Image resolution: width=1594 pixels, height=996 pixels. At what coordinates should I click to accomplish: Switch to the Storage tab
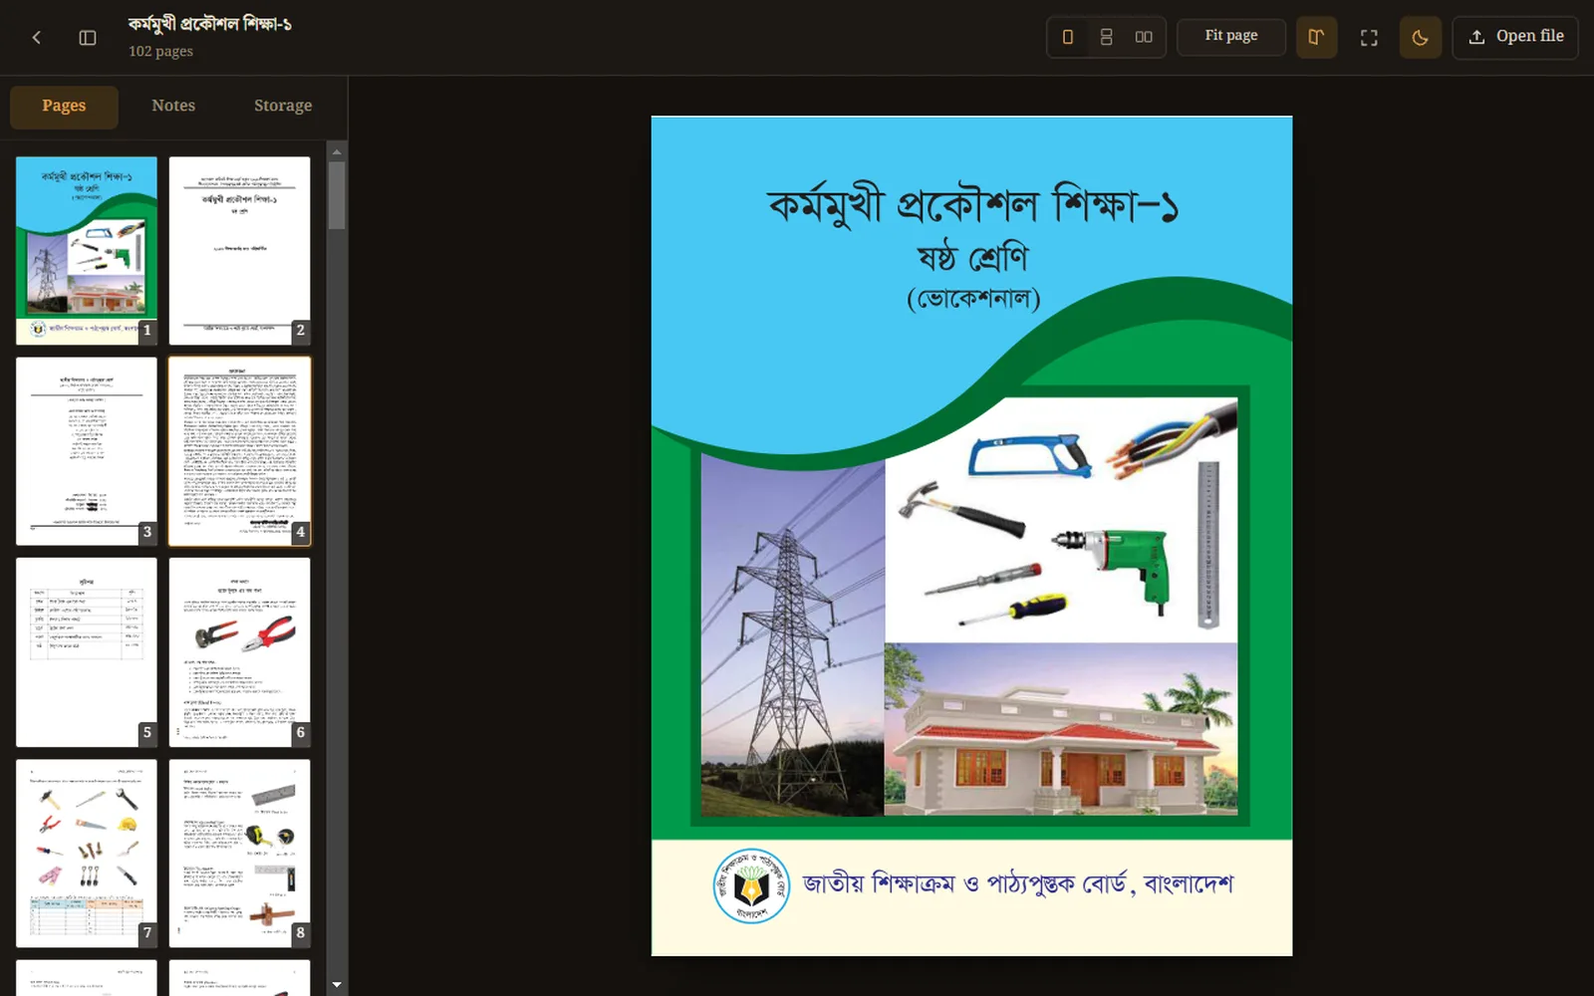click(x=283, y=107)
